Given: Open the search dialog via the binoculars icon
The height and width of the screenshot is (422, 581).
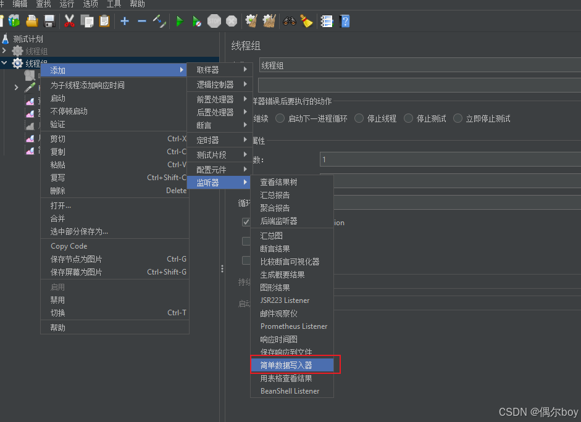Looking at the screenshot, I should (288, 20).
